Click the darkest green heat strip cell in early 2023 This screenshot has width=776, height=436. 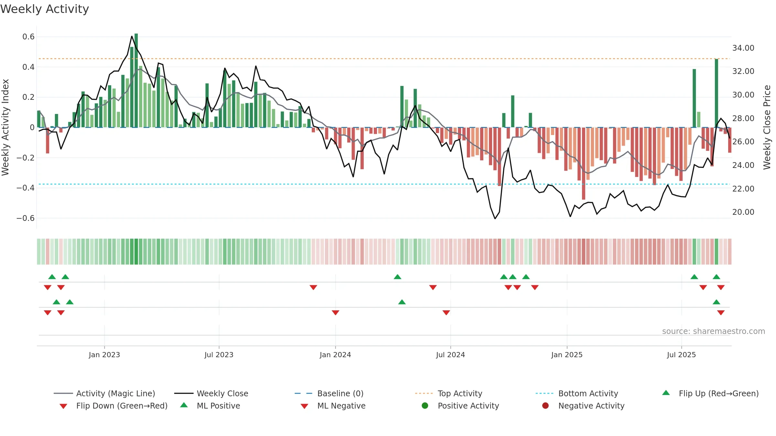tap(136, 252)
